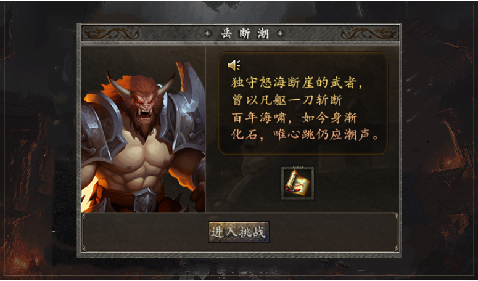
Task: Play the voice narration speaker icon
Action: point(234,65)
